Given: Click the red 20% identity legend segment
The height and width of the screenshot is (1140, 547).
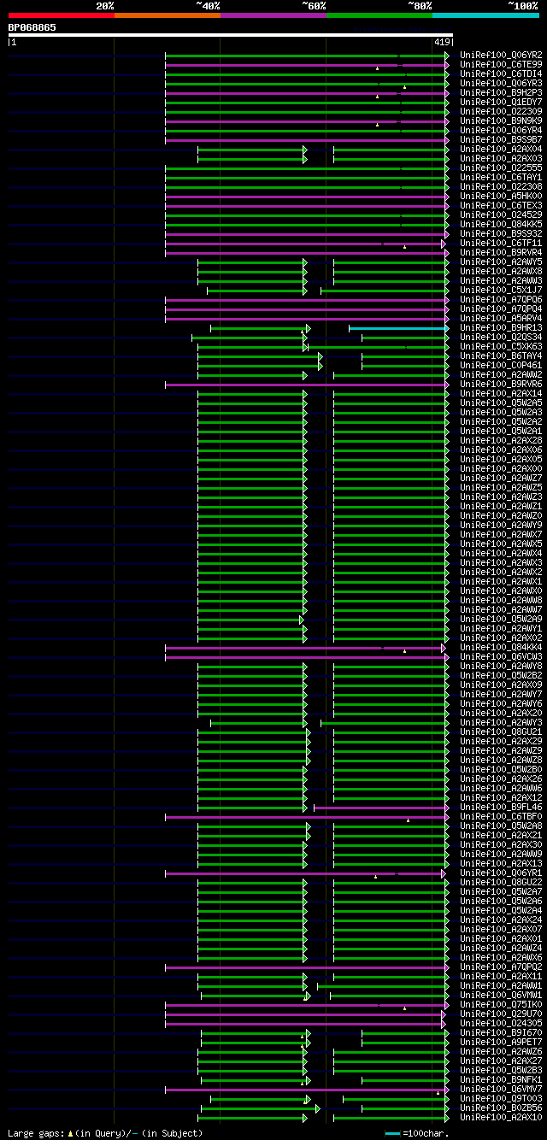Looking at the screenshot, I should pos(61,15).
